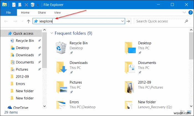Click the main pane scroll down arrow
The height and width of the screenshot is (116, 194).
191,106
